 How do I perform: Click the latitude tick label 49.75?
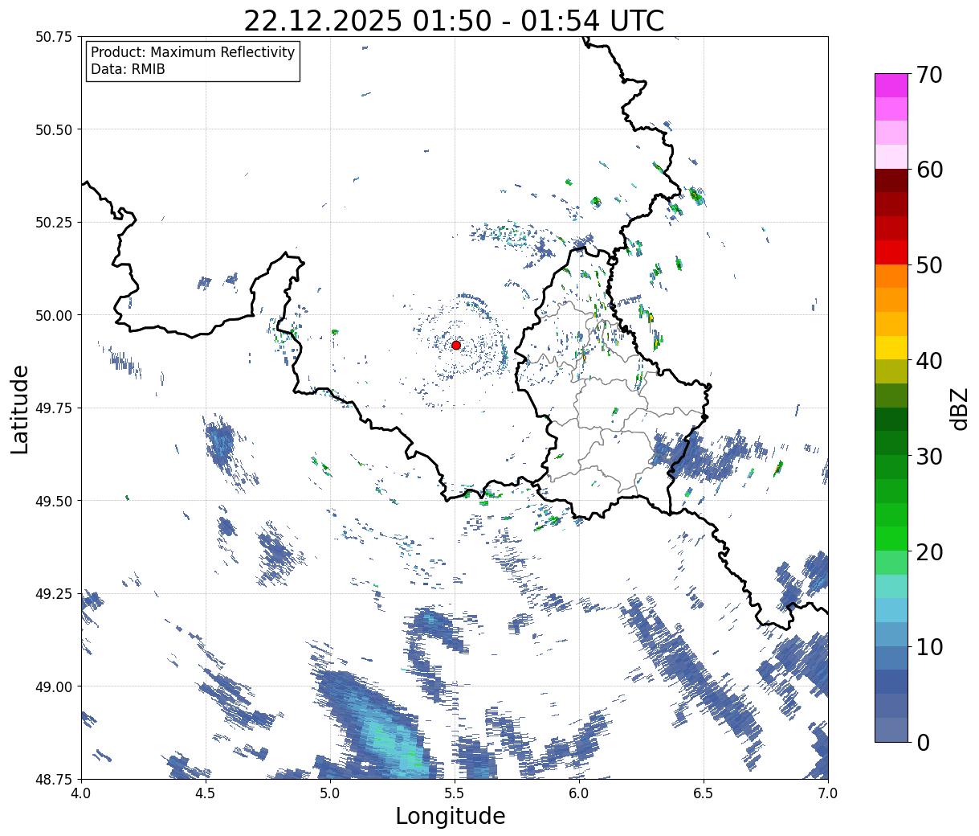(54, 408)
